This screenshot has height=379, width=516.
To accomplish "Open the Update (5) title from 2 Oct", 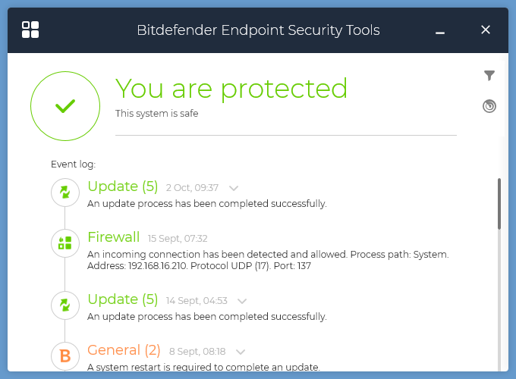I will pos(123,186).
